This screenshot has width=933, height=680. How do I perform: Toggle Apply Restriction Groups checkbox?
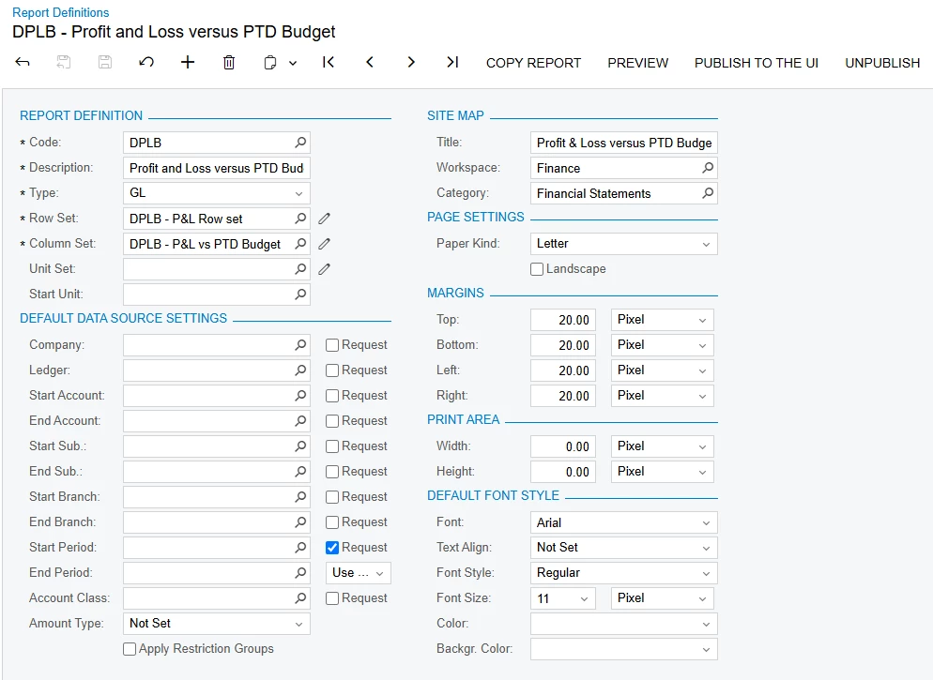pos(130,649)
